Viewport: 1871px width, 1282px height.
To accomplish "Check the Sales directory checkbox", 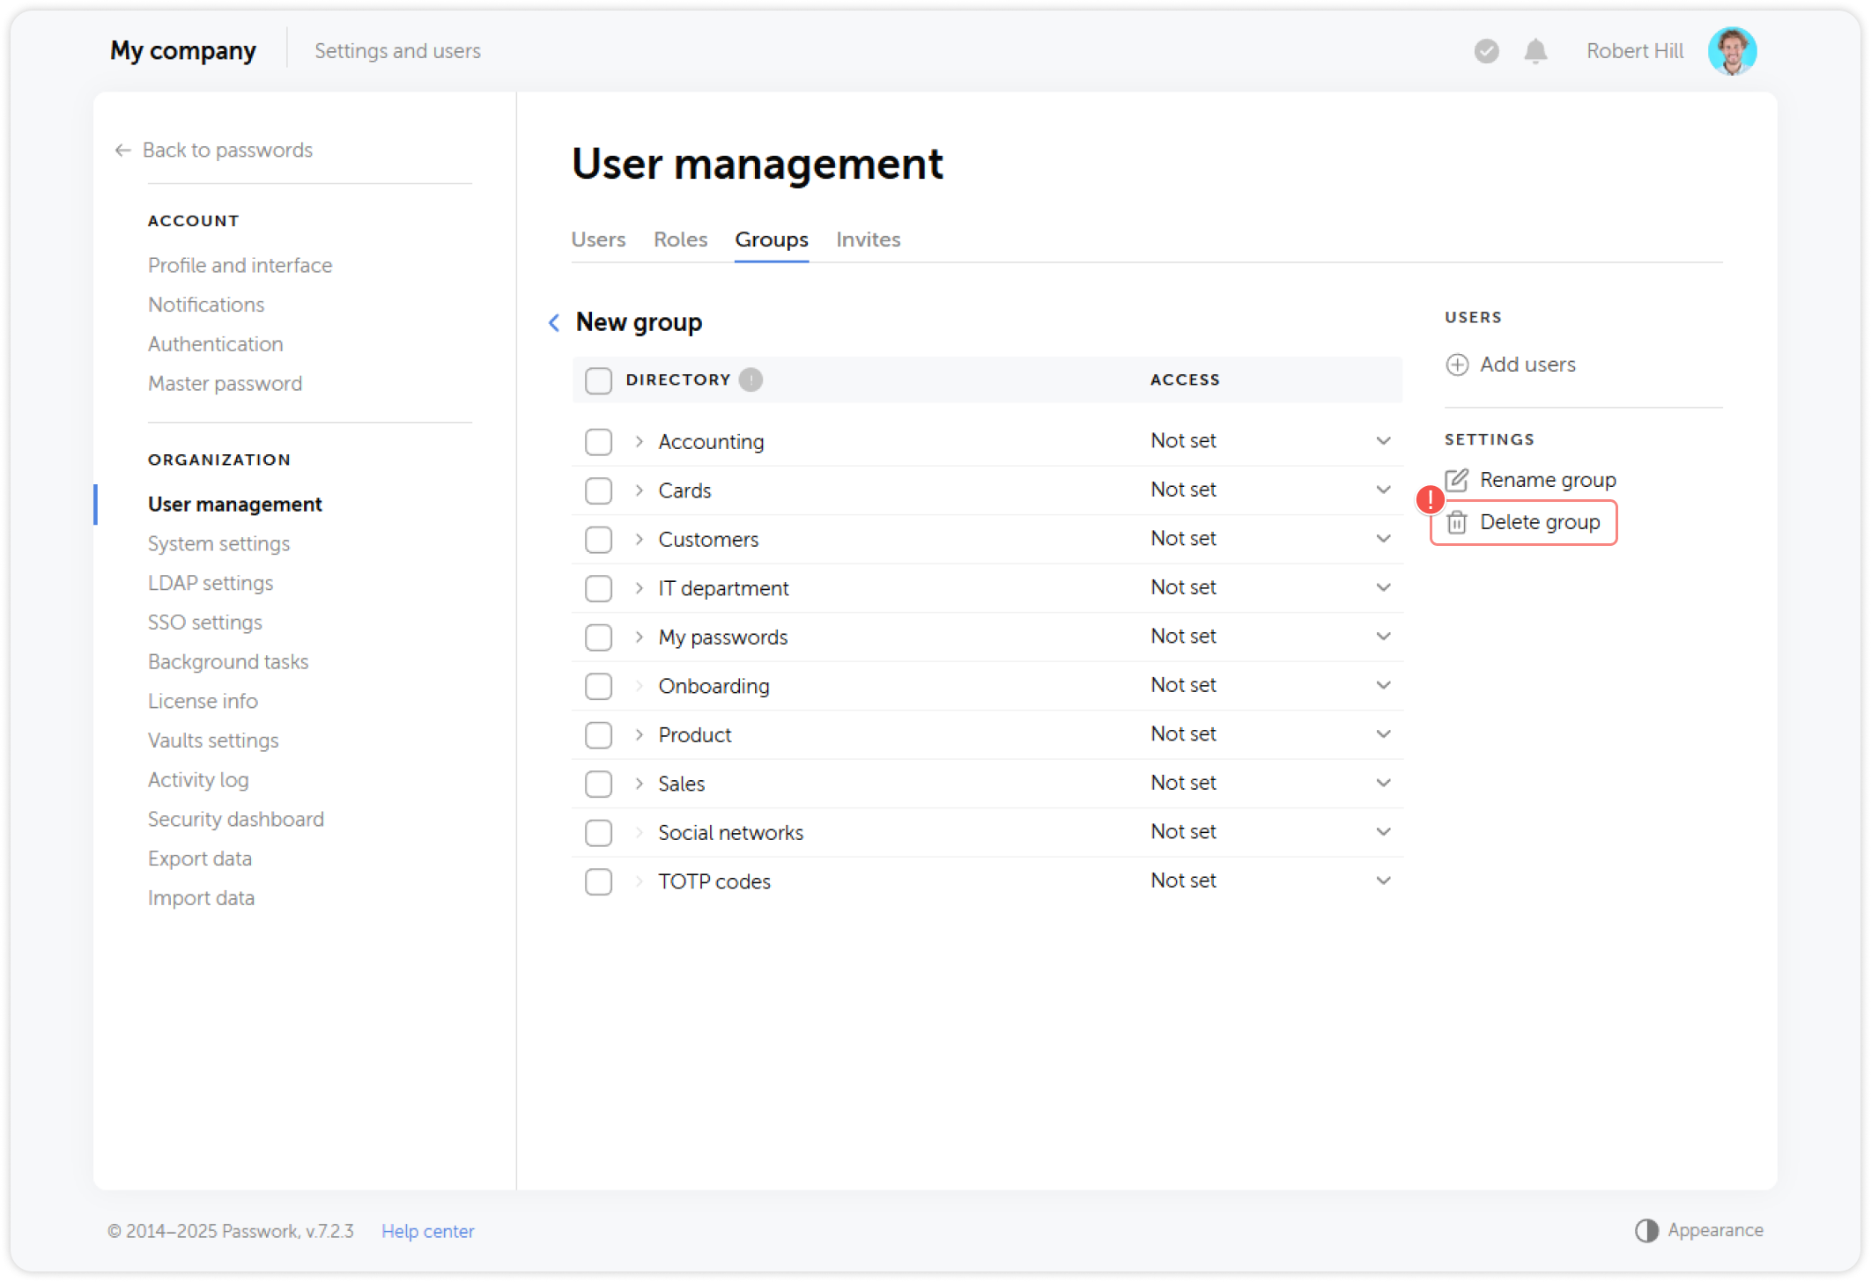I will coord(598,784).
